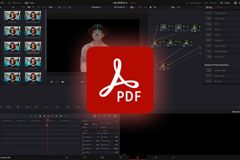The height and width of the screenshot is (160, 240).
Task: Choose the Contrast Pop effect
Action: (x=222, y=18)
